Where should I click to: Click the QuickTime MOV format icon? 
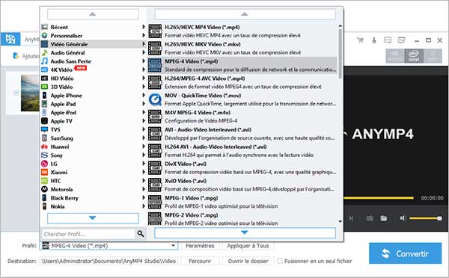point(155,99)
